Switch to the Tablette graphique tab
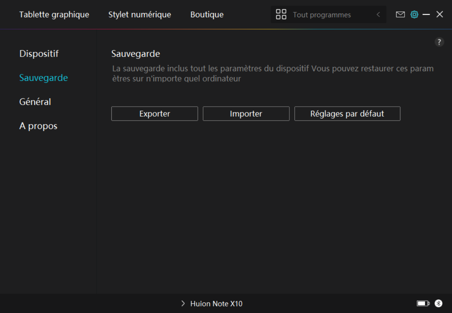The height and width of the screenshot is (313, 452). (x=54, y=15)
